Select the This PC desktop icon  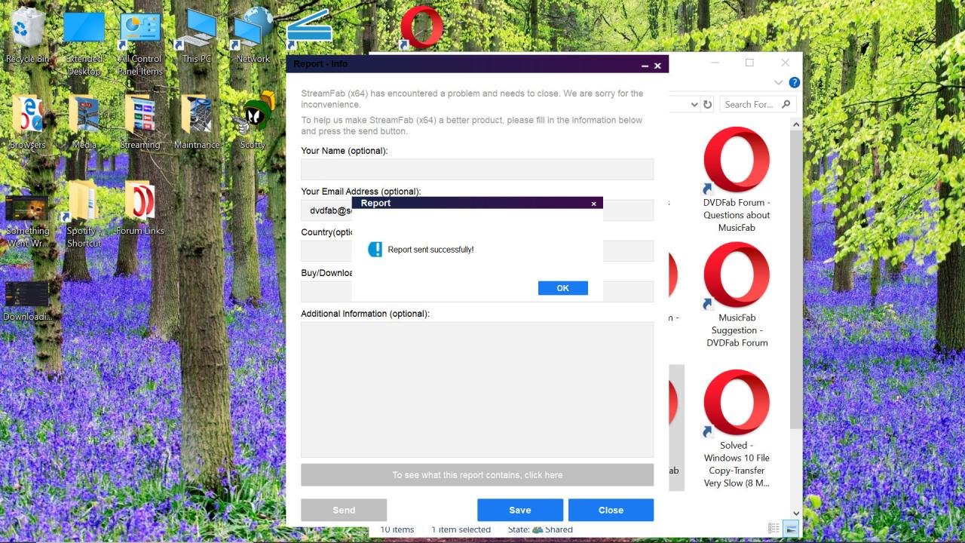(x=196, y=36)
